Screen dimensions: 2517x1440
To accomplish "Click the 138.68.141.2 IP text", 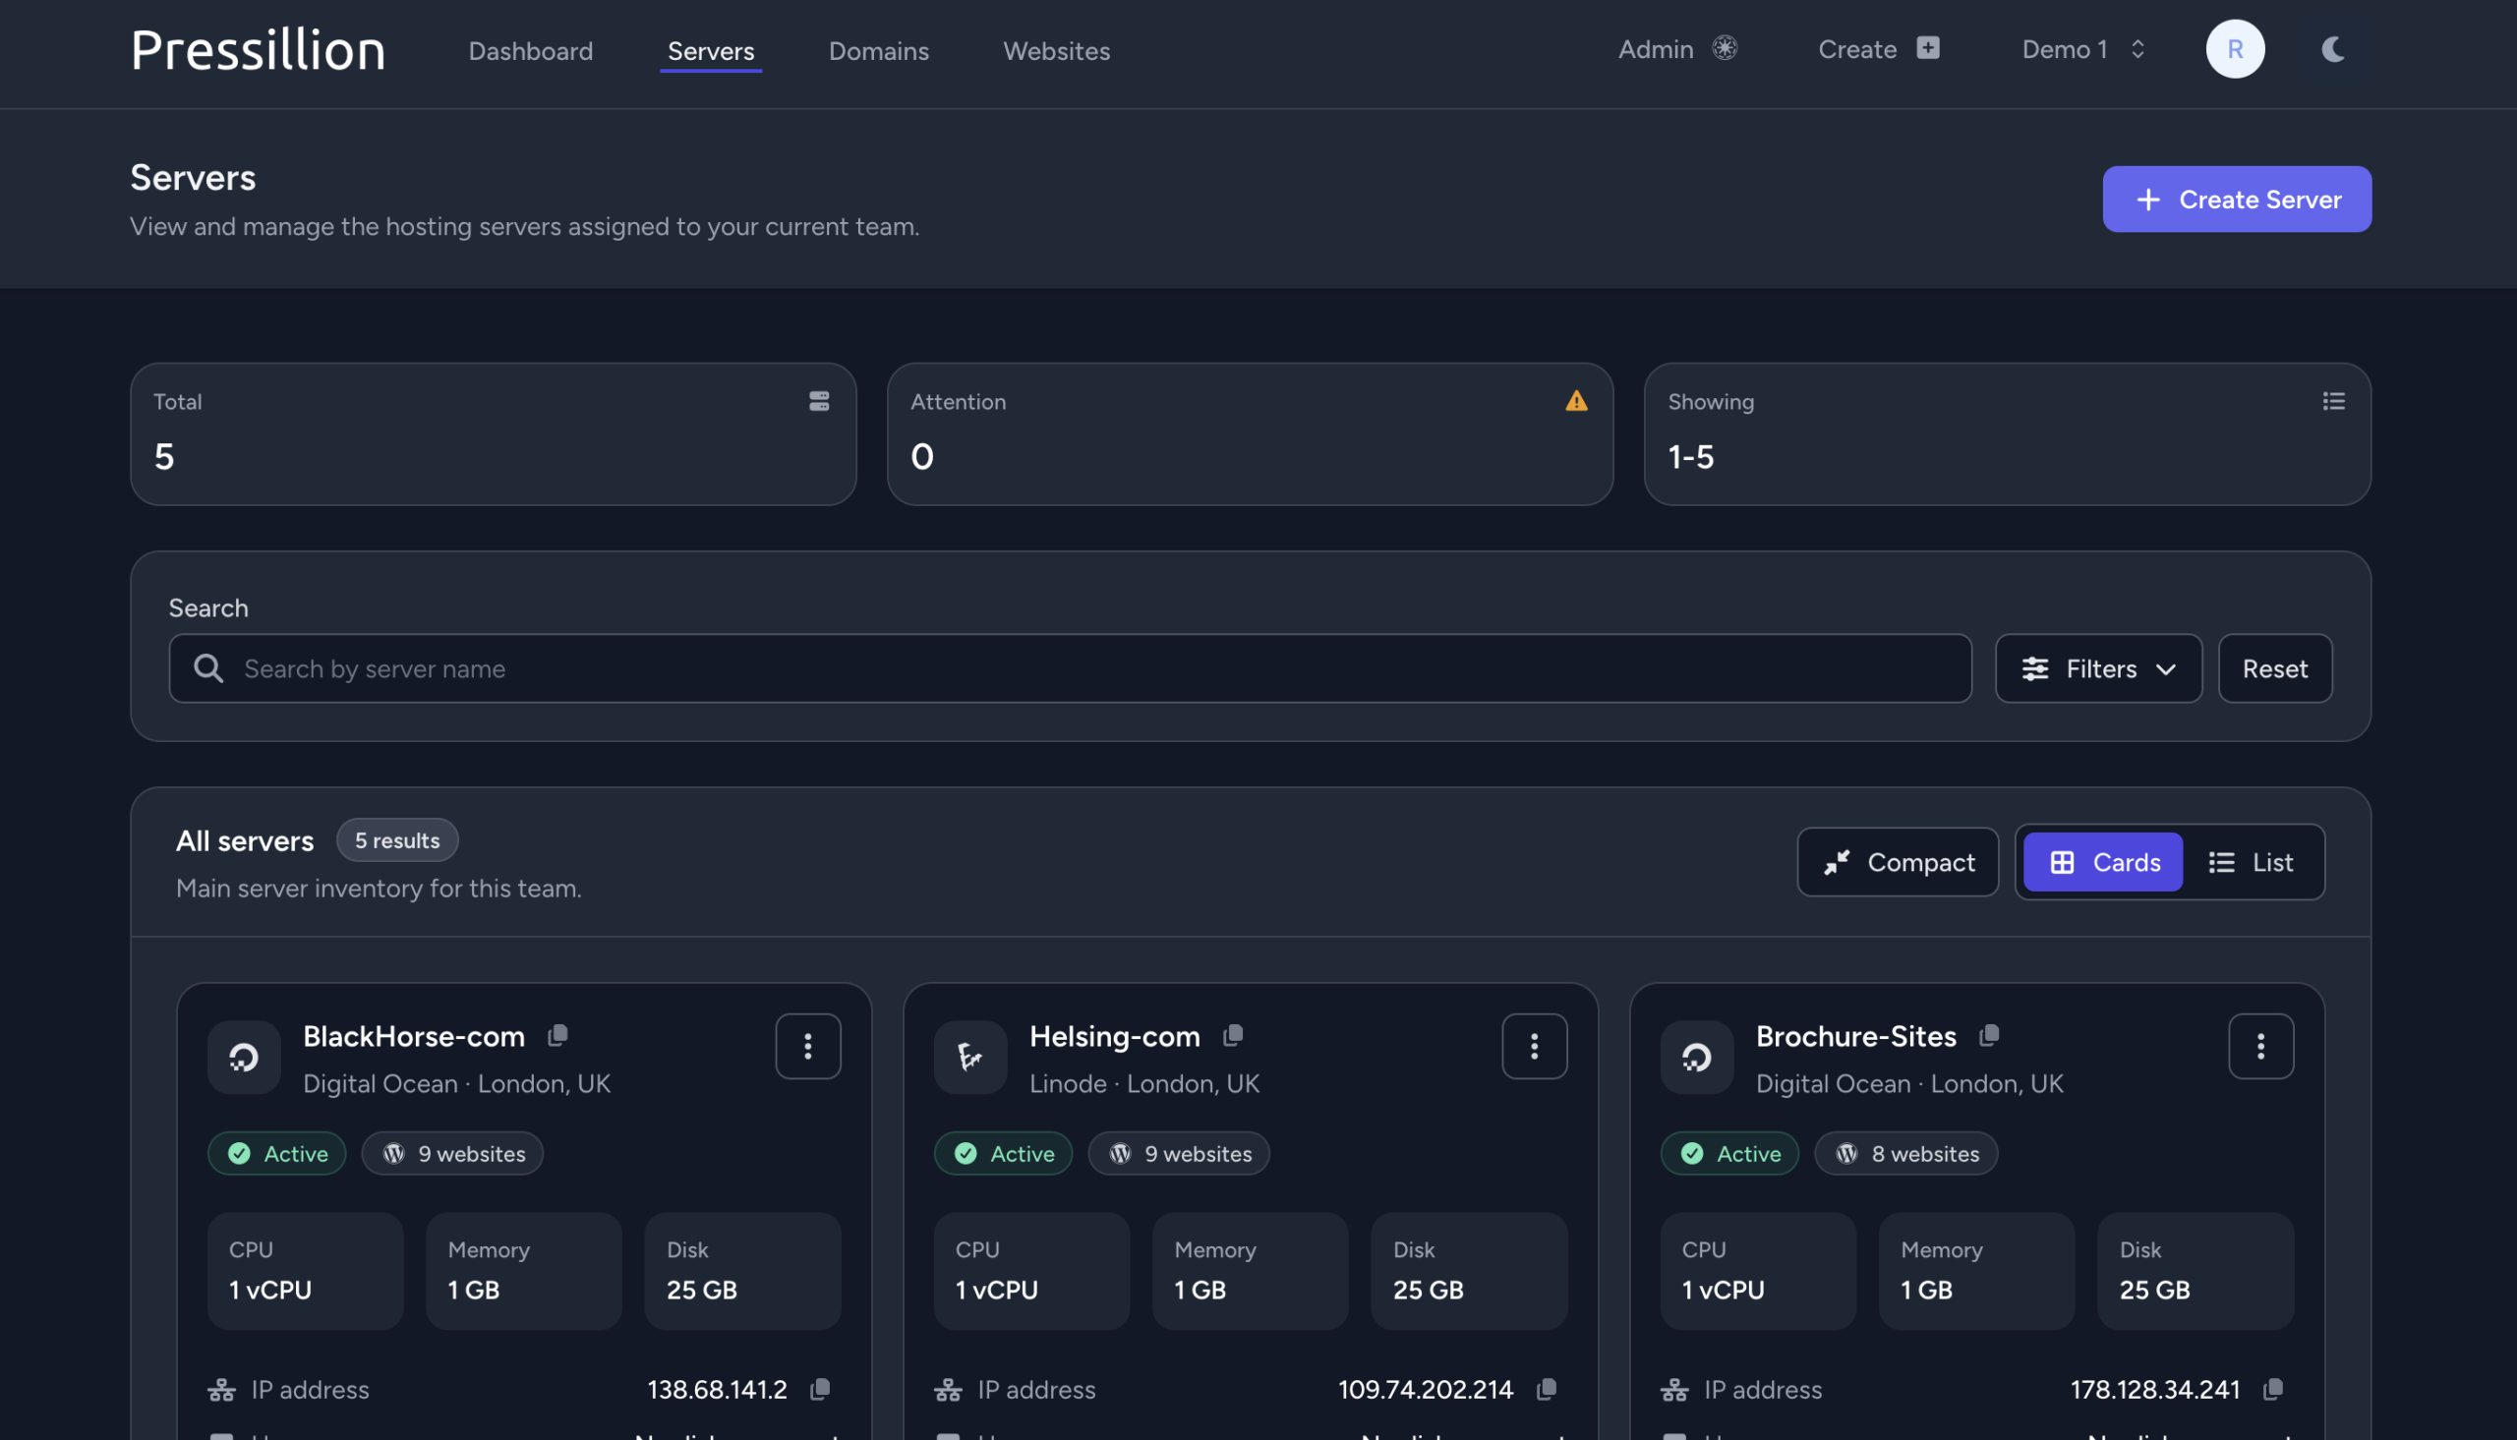I will coord(717,1390).
